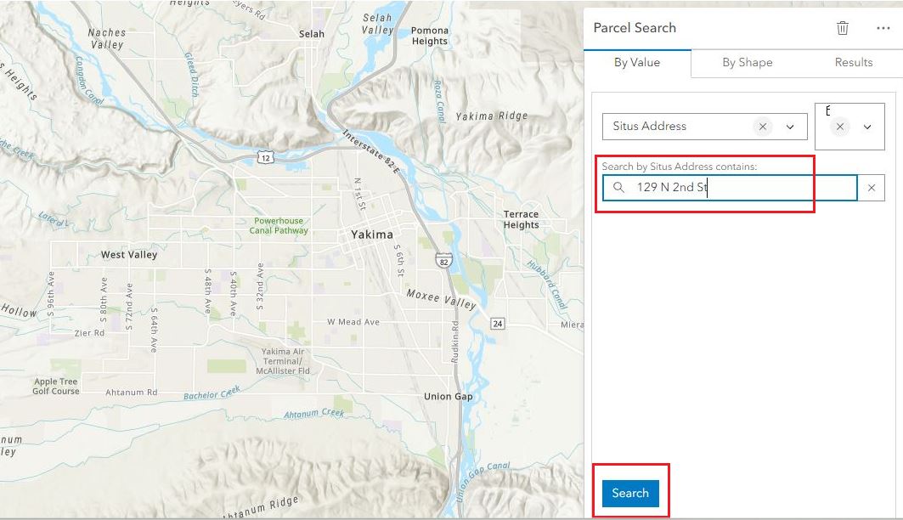Image resolution: width=903 pixels, height=520 pixels.
Task: Click the magnifier icon in search box
Action: (618, 188)
